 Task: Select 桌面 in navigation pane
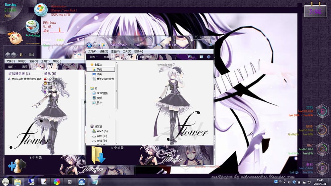click(97, 74)
